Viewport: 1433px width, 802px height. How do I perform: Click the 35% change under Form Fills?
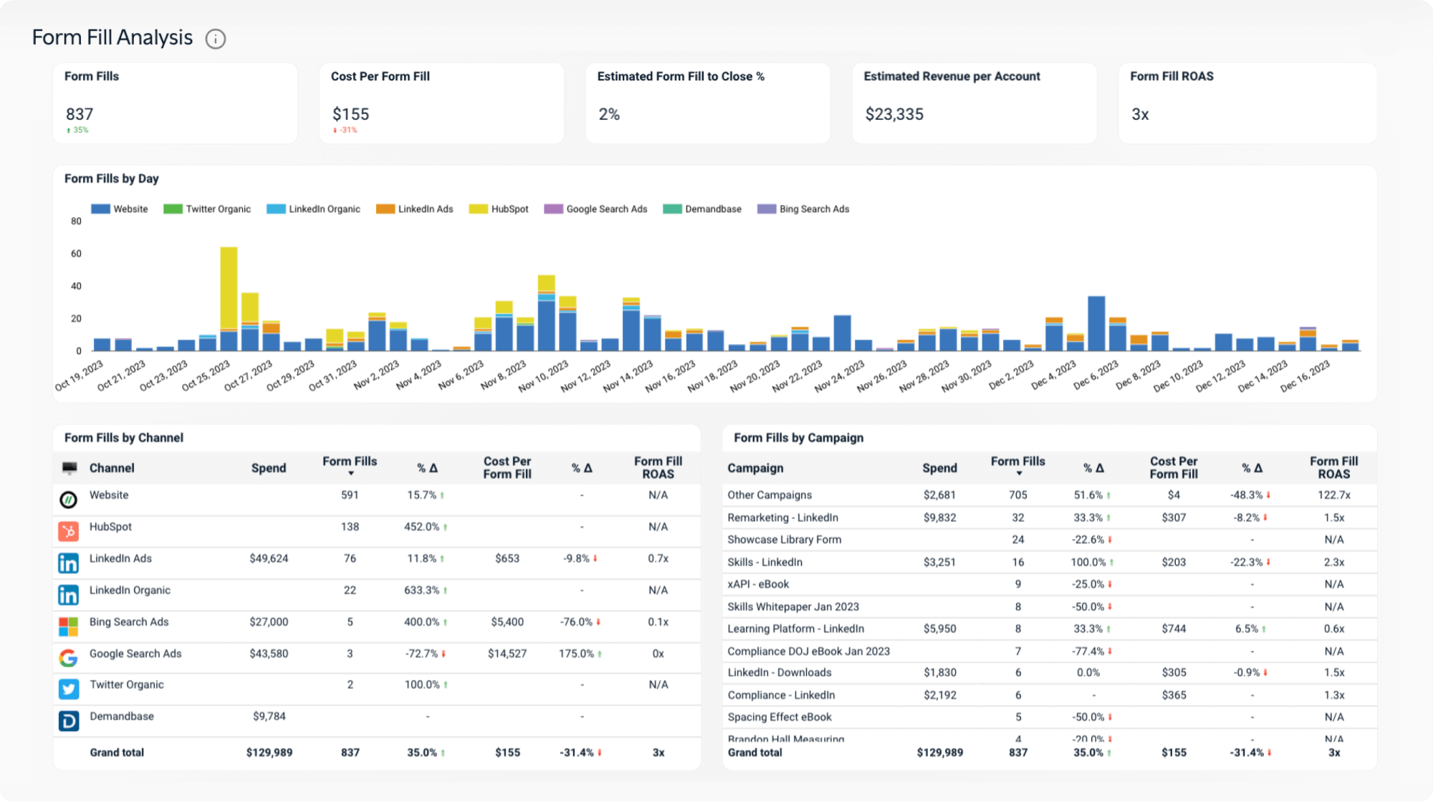pyautogui.click(x=77, y=130)
